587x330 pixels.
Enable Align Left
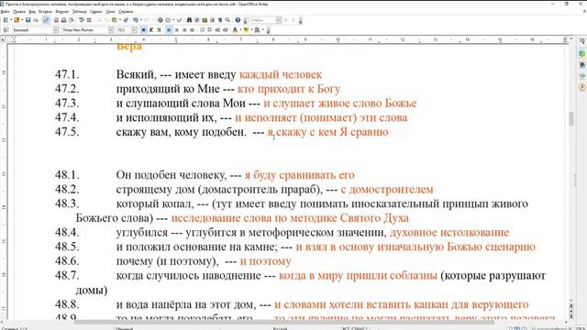click(169, 30)
